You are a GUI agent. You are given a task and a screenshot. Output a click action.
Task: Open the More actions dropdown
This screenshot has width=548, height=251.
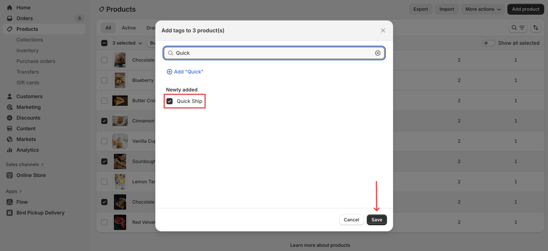483,9
